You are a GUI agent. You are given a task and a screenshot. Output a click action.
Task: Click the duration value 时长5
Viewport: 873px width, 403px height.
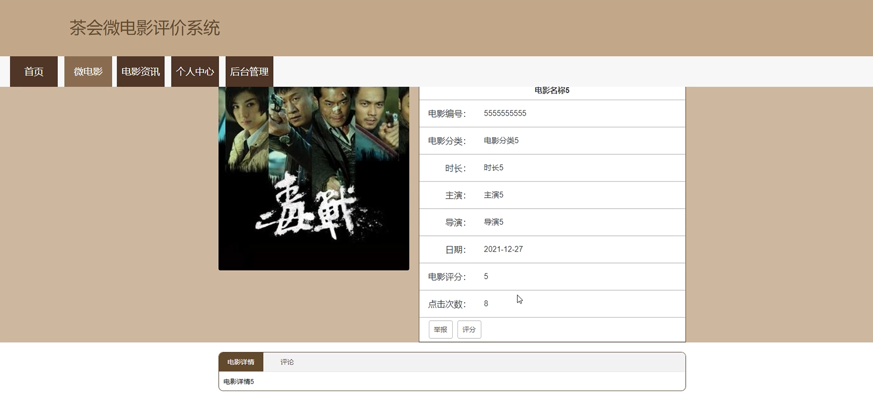tap(494, 168)
